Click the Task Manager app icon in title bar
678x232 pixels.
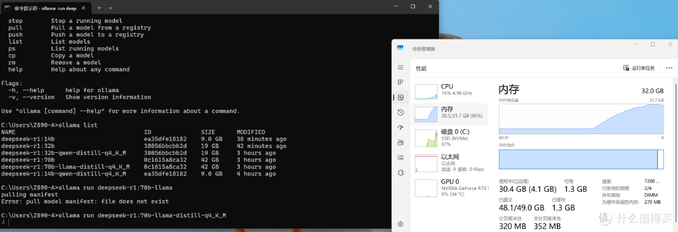[x=401, y=48]
